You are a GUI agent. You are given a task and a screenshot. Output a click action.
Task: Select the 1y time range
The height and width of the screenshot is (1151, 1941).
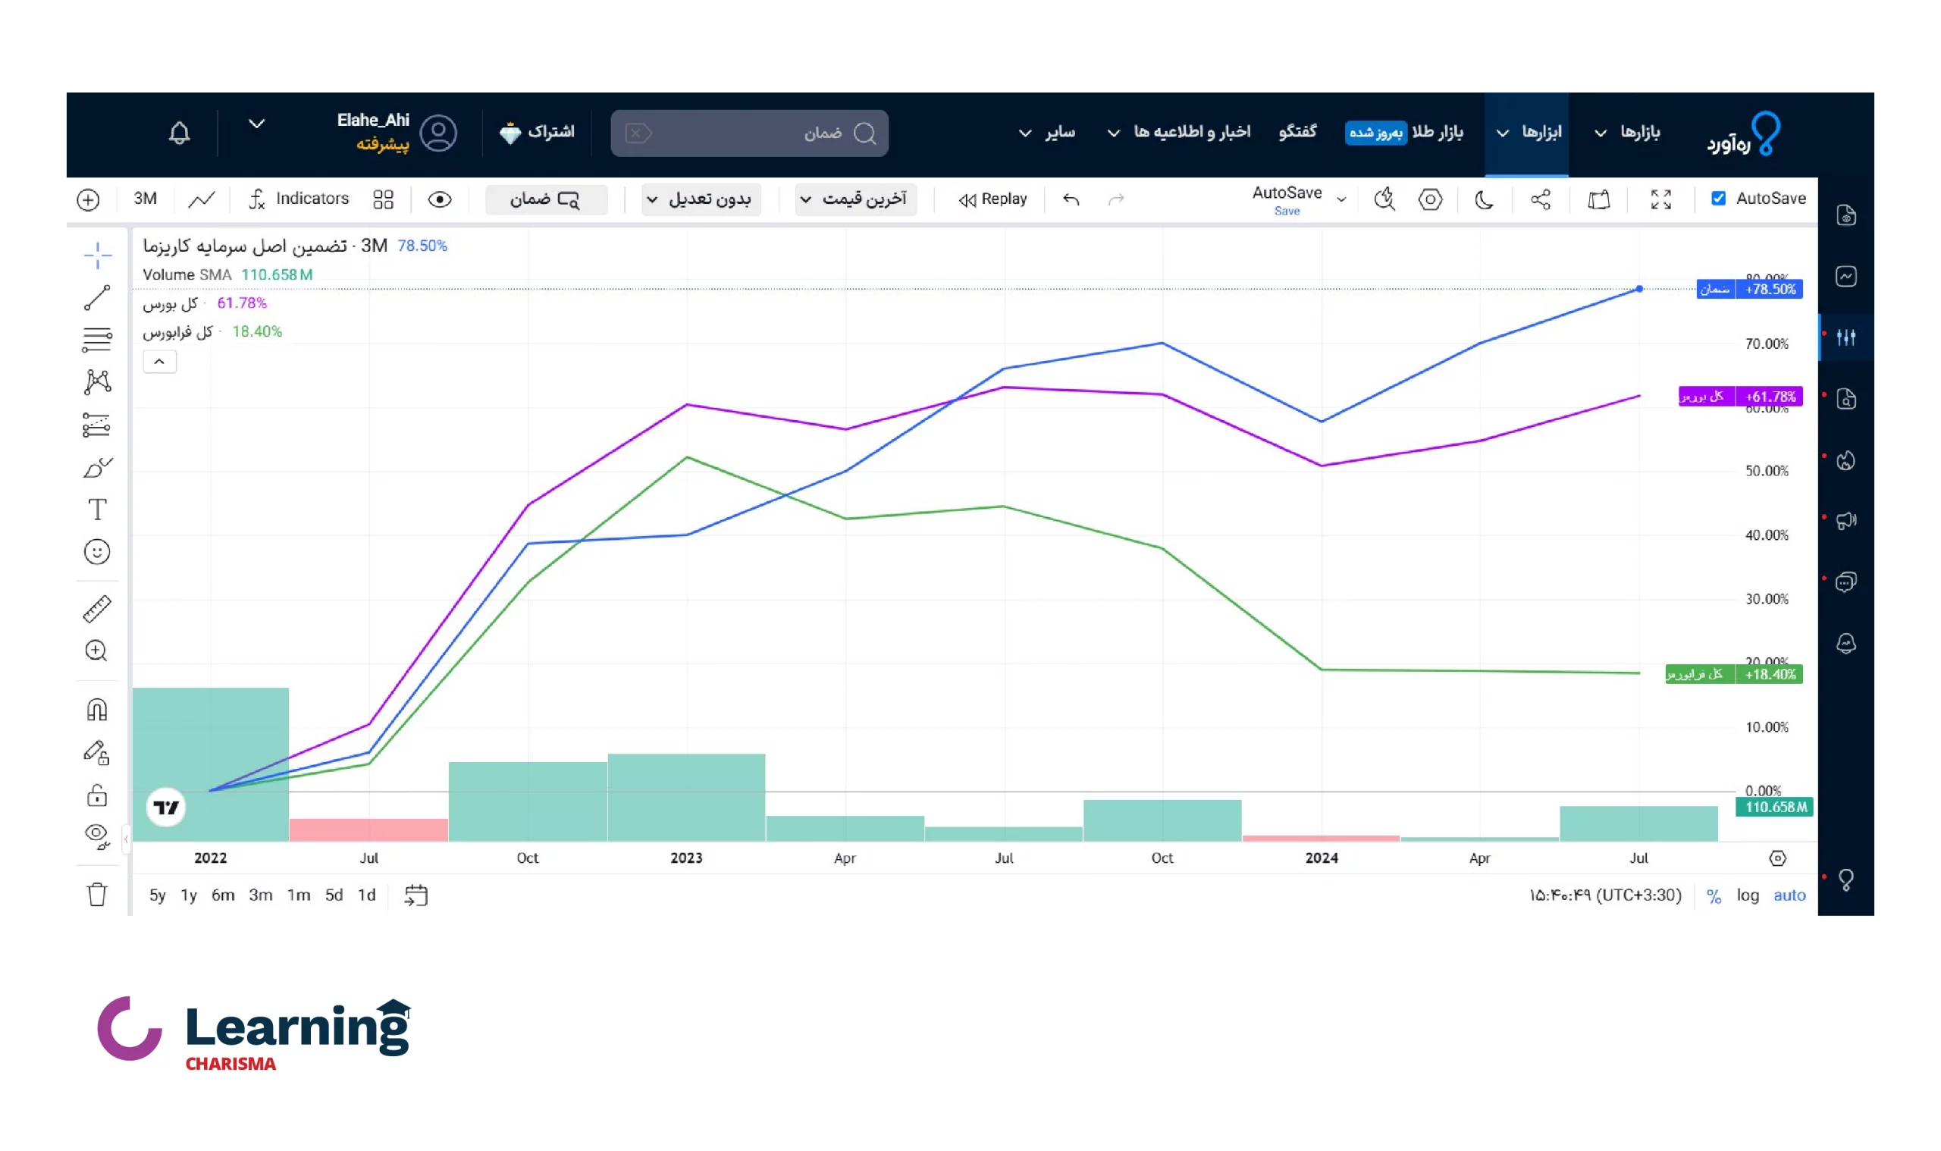[190, 895]
